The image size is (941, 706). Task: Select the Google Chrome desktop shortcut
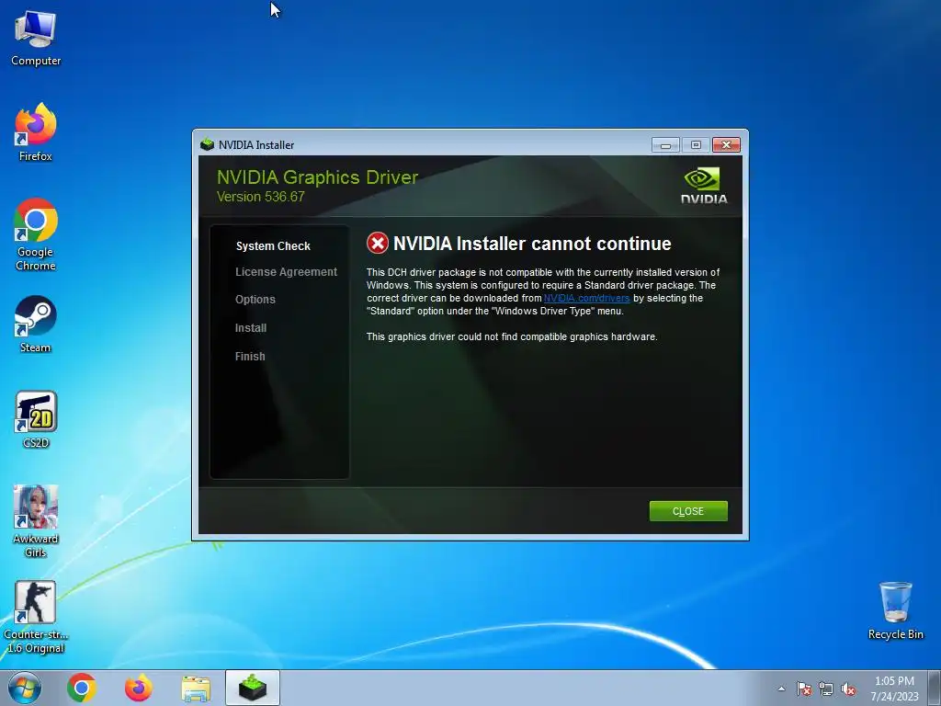click(36, 234)
